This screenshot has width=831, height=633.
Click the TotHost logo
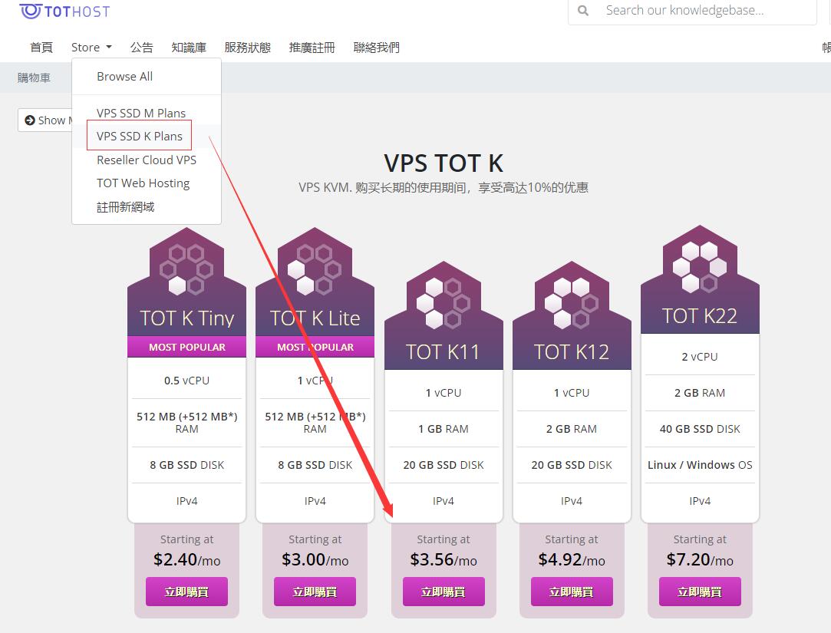pos(64,12)
